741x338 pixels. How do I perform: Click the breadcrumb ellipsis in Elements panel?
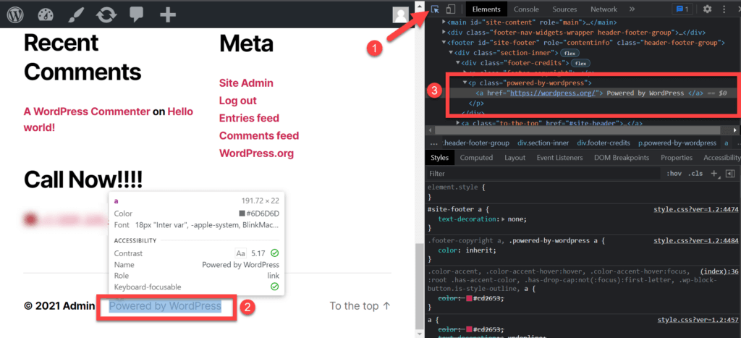[434, 143]
